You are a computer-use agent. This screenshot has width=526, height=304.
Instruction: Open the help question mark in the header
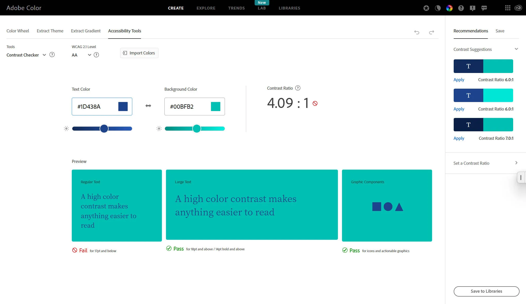pos(461,8)
